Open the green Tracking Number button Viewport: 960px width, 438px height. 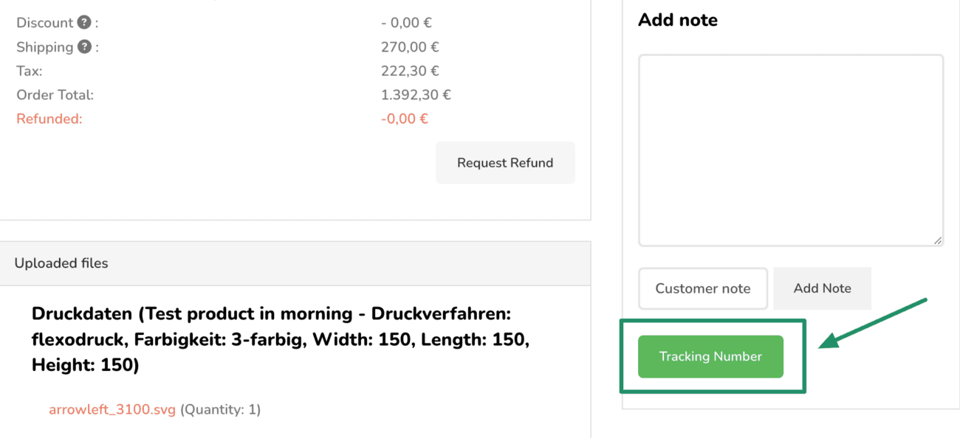[710, 356]
